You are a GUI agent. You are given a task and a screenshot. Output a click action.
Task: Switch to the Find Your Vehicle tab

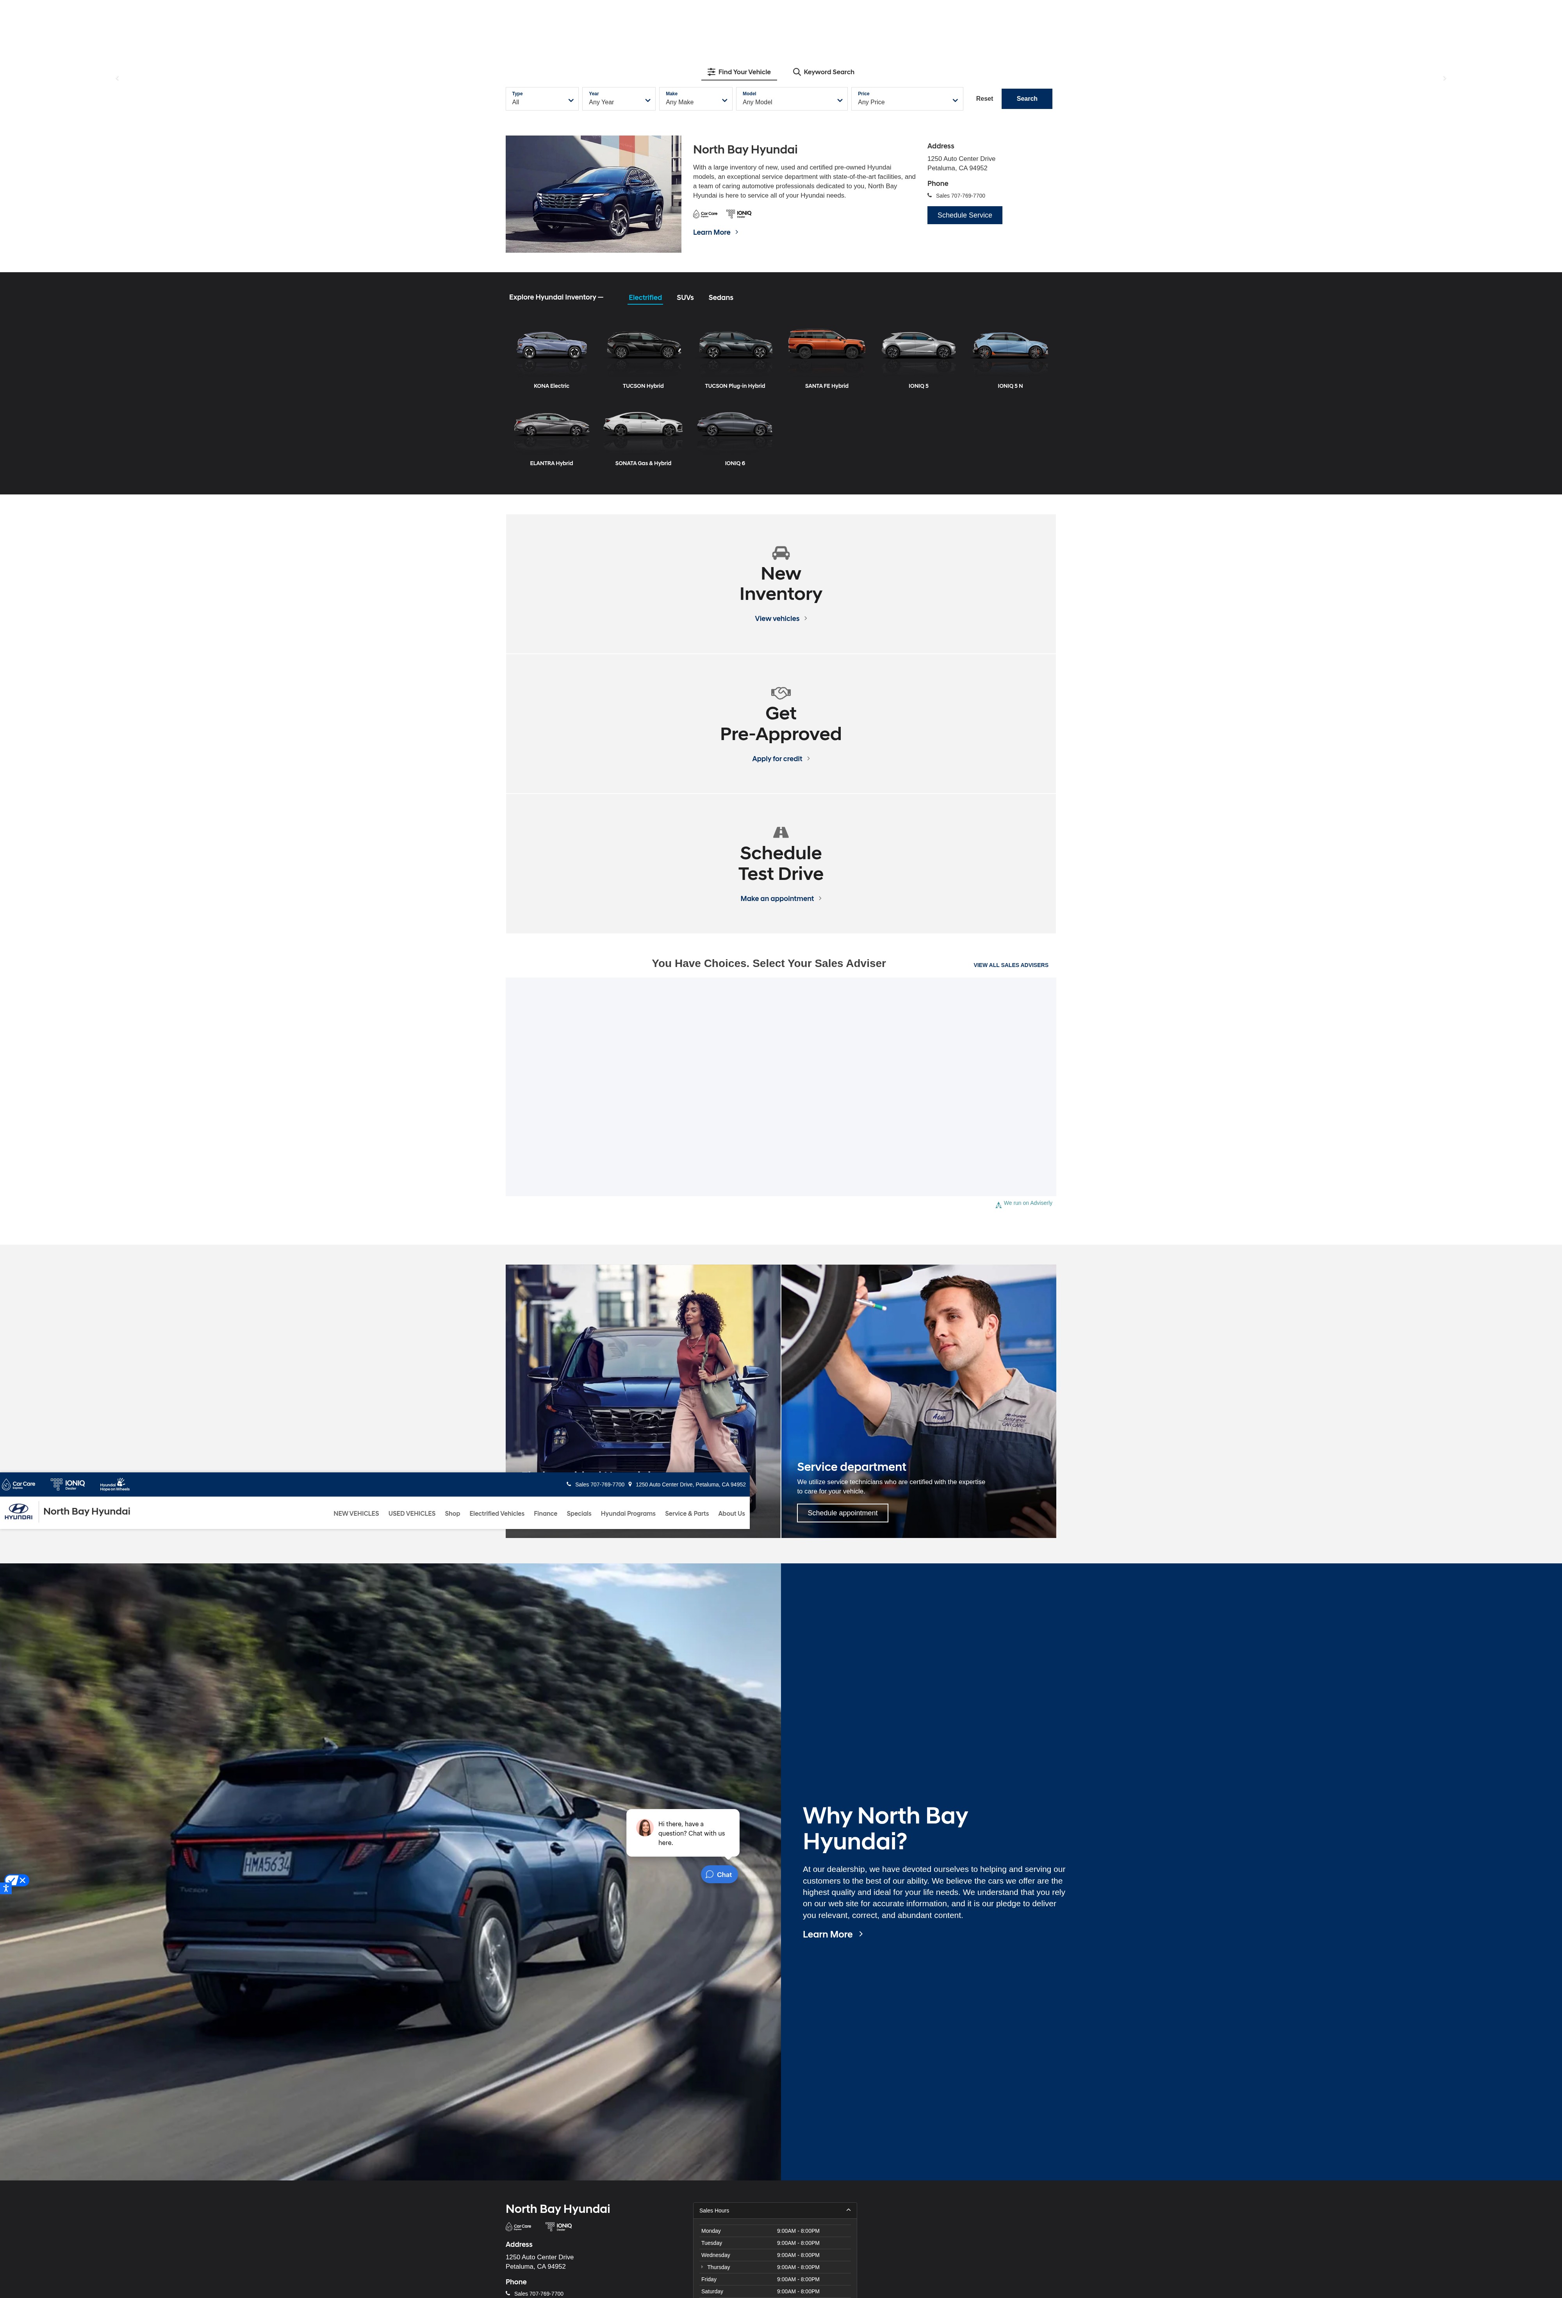tap(740, 72)
